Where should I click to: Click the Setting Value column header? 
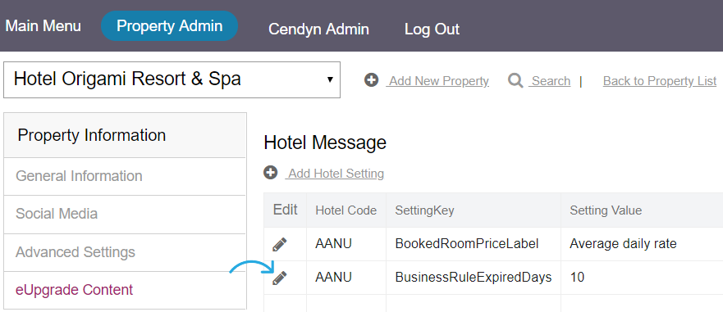[642, 210]
